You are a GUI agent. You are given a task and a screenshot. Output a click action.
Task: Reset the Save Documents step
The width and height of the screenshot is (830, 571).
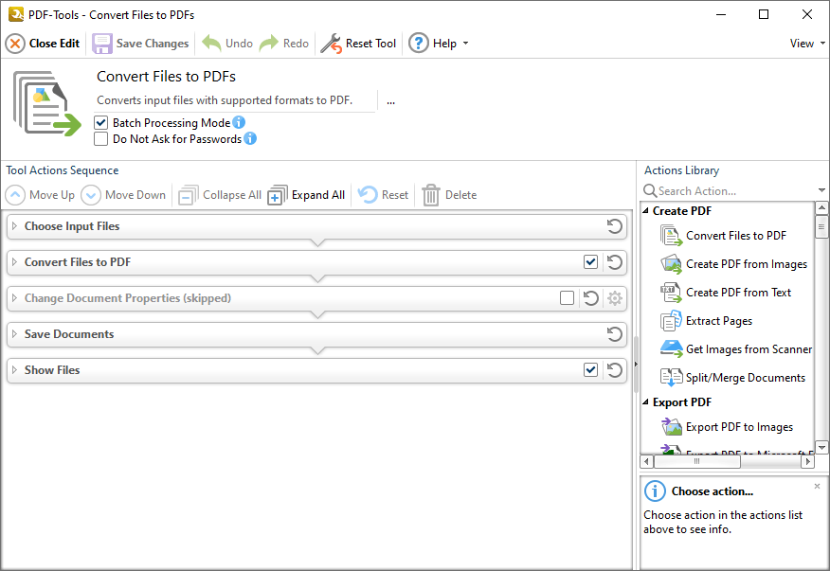point(615,334)
